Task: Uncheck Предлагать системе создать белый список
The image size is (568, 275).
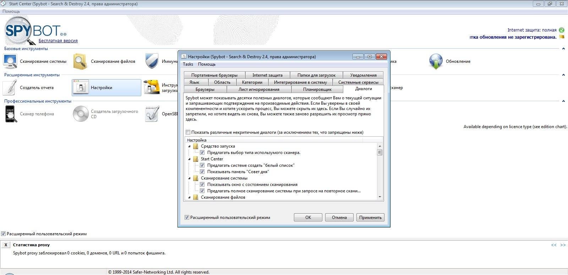Action: click(x=202, y=165)
